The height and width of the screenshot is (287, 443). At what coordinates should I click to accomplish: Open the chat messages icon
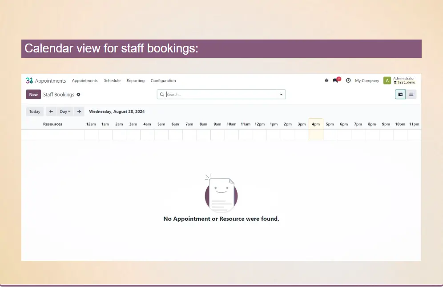(336, 80)
